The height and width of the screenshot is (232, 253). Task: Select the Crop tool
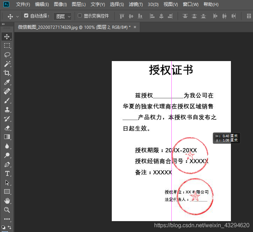(7, 73)
